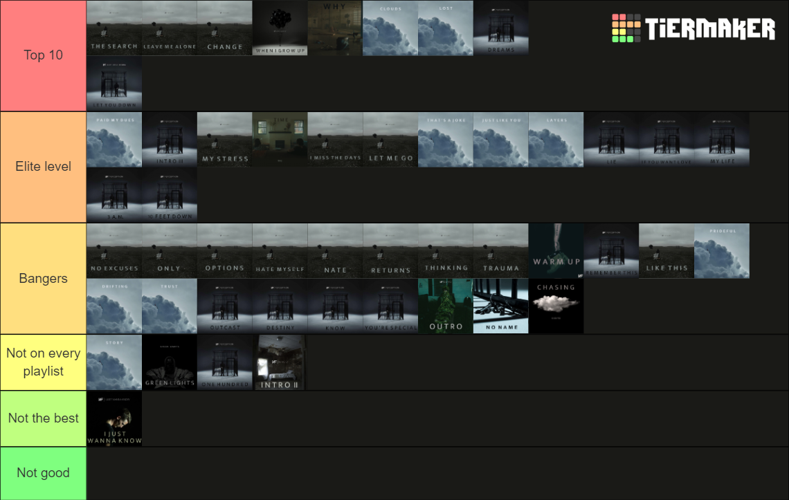
Task: Select the LET ME GO tile
Action: point(390,139)
